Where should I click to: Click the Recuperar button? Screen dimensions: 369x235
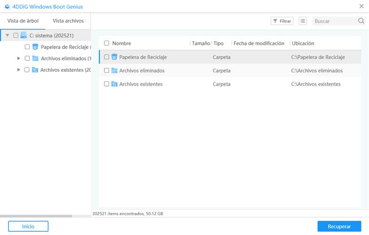pos(339,226)
